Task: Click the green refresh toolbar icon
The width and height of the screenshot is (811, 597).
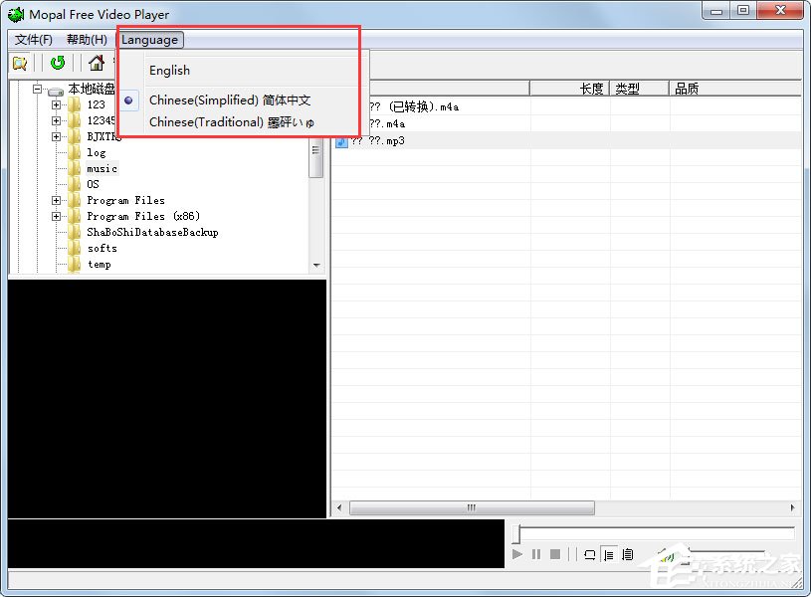Action: tap(58, 64)
